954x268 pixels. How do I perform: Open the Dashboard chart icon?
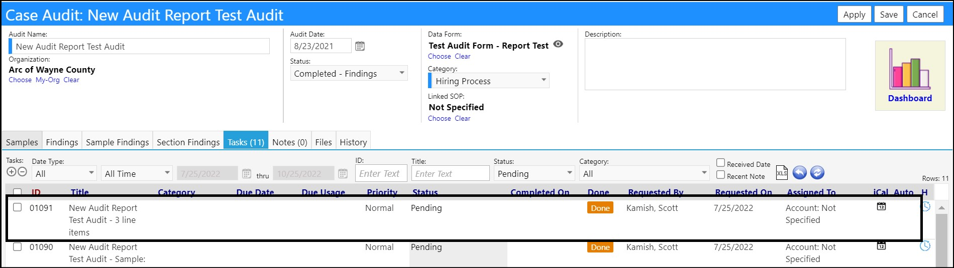(x=909, y=69)
